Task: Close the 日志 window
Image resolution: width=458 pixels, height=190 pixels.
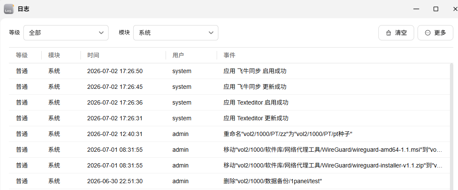Action: 454,9
